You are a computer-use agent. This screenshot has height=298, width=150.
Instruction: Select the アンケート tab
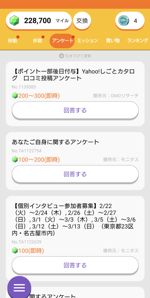(x=62, y=41)
